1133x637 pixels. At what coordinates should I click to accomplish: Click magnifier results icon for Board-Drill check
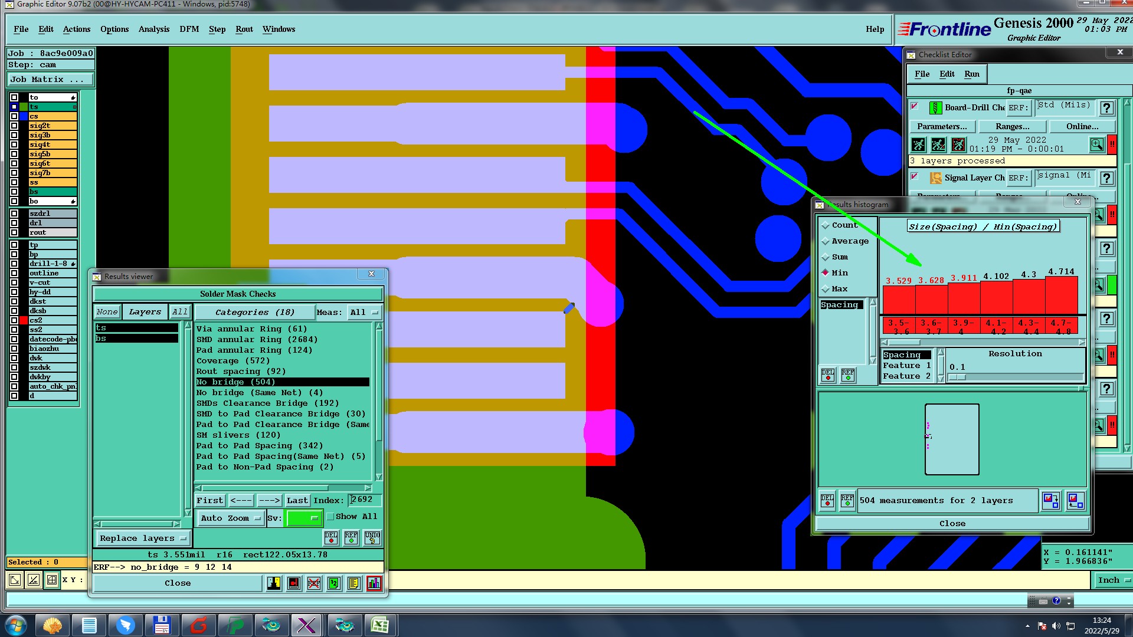pyautogui.click(x=1096, y=145)
